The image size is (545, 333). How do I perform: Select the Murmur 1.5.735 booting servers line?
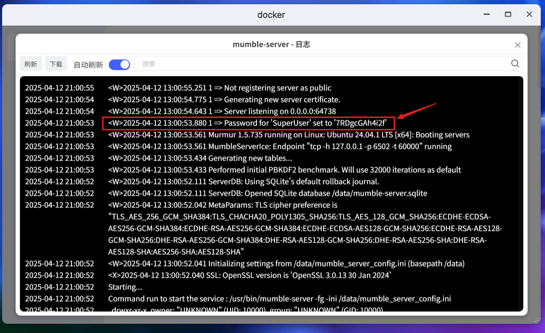[289, 135]
